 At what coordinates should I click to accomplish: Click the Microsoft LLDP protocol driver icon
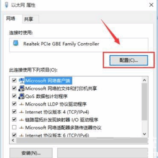coord(21,104)
